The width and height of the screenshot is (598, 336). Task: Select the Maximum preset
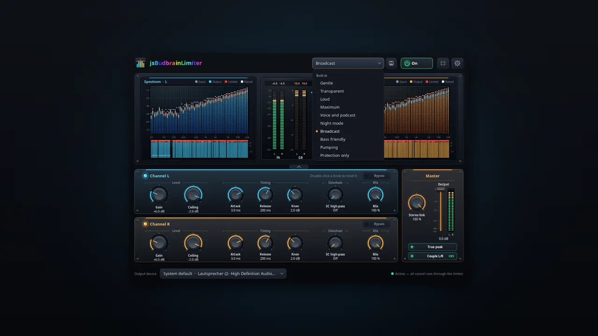pos(348,107)
